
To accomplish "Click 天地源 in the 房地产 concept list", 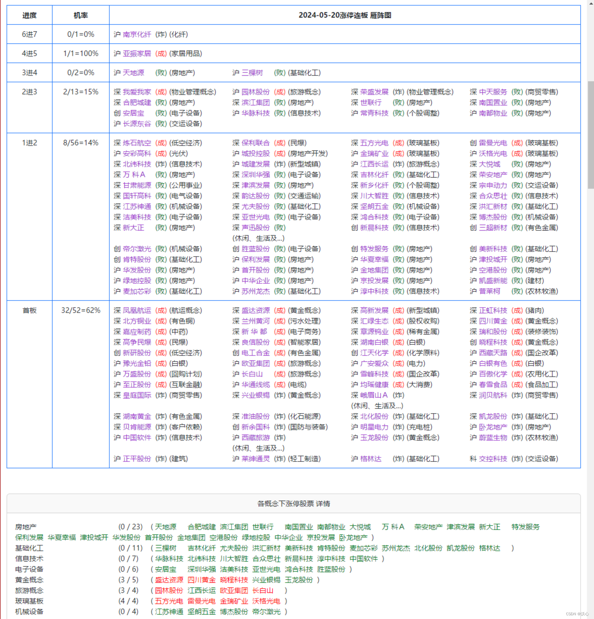I will [165, 527].
